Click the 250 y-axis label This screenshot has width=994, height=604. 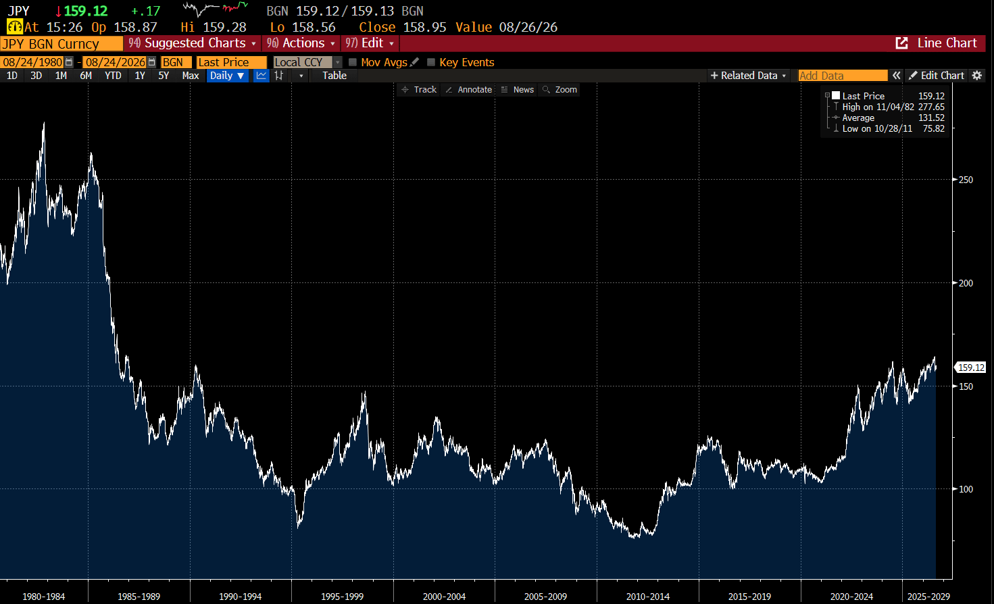click(966, 180)
